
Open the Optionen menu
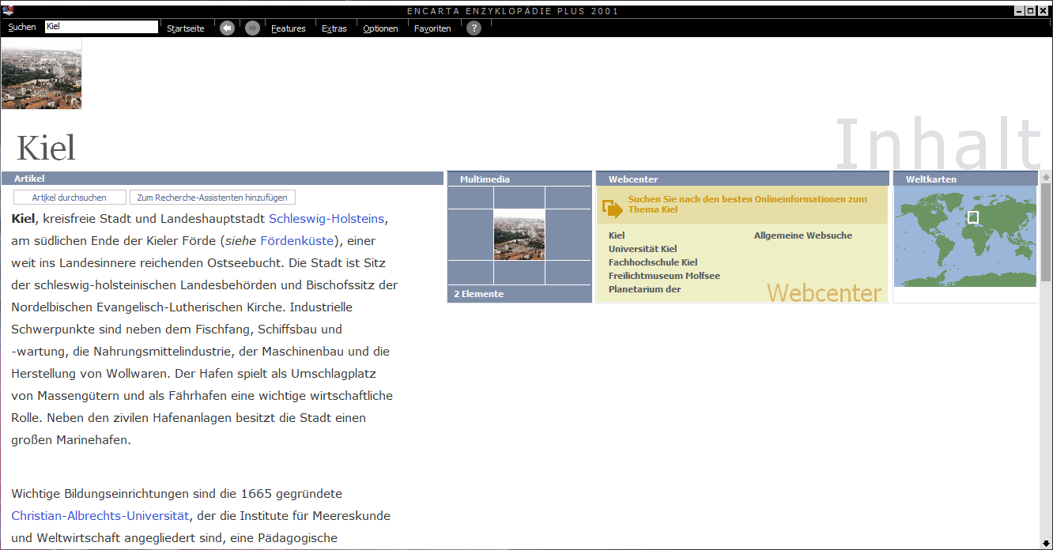380,28
